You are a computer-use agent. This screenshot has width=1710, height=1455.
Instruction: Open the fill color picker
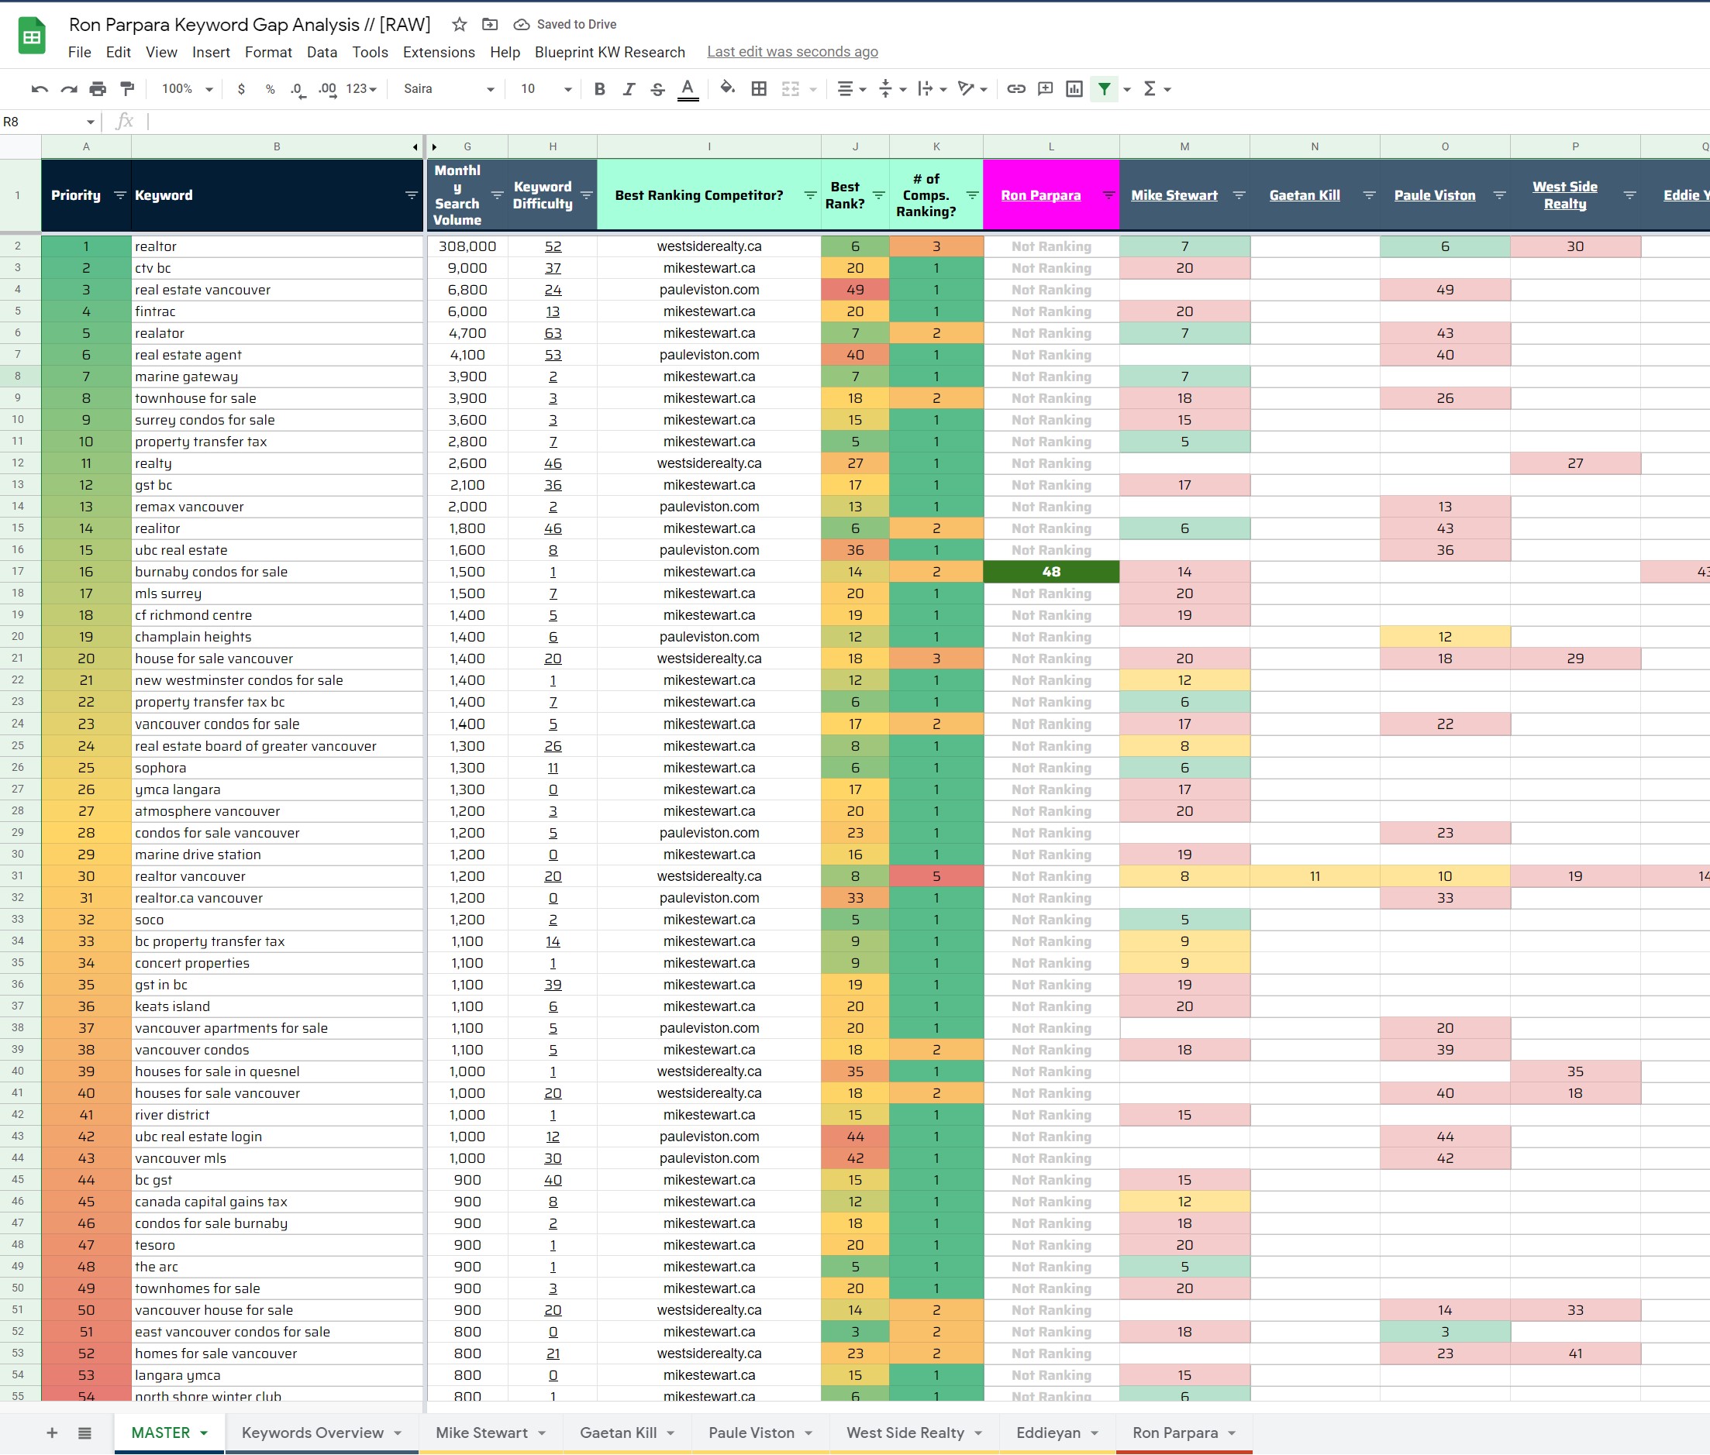[727, 88]
